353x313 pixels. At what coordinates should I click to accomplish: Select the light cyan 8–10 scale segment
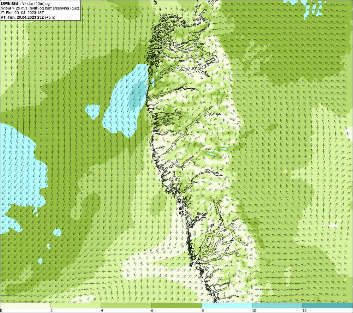(x=227, y=305)
